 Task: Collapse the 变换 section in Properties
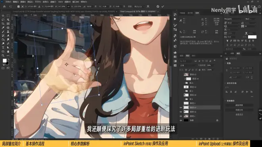225,63
